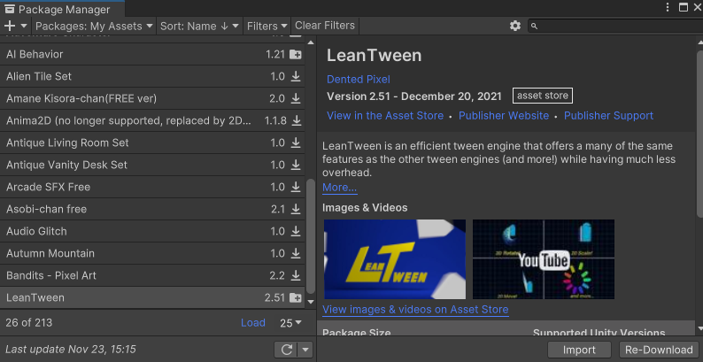The width and height of the screenshot is (703, 362).
Task: Click the Re-Download button
Action: [x=659, y=350]
